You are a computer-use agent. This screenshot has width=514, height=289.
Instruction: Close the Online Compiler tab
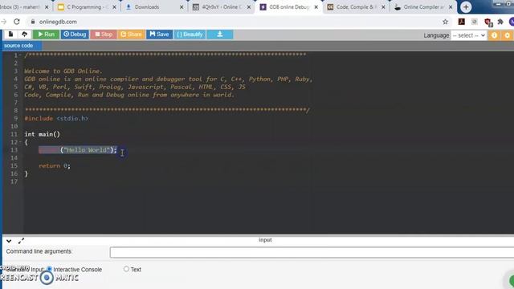pyautogui.click(x=451, y=7)
